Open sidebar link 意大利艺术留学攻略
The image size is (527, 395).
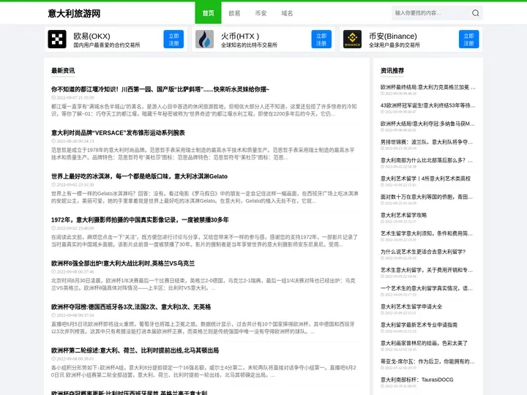coord(403,215)
